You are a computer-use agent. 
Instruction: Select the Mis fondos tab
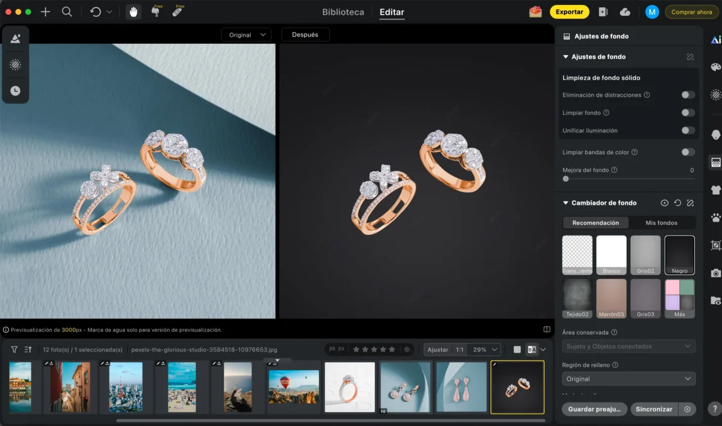[661, 223]
